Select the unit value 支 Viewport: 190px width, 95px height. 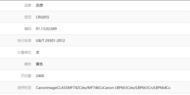point(38,52)
